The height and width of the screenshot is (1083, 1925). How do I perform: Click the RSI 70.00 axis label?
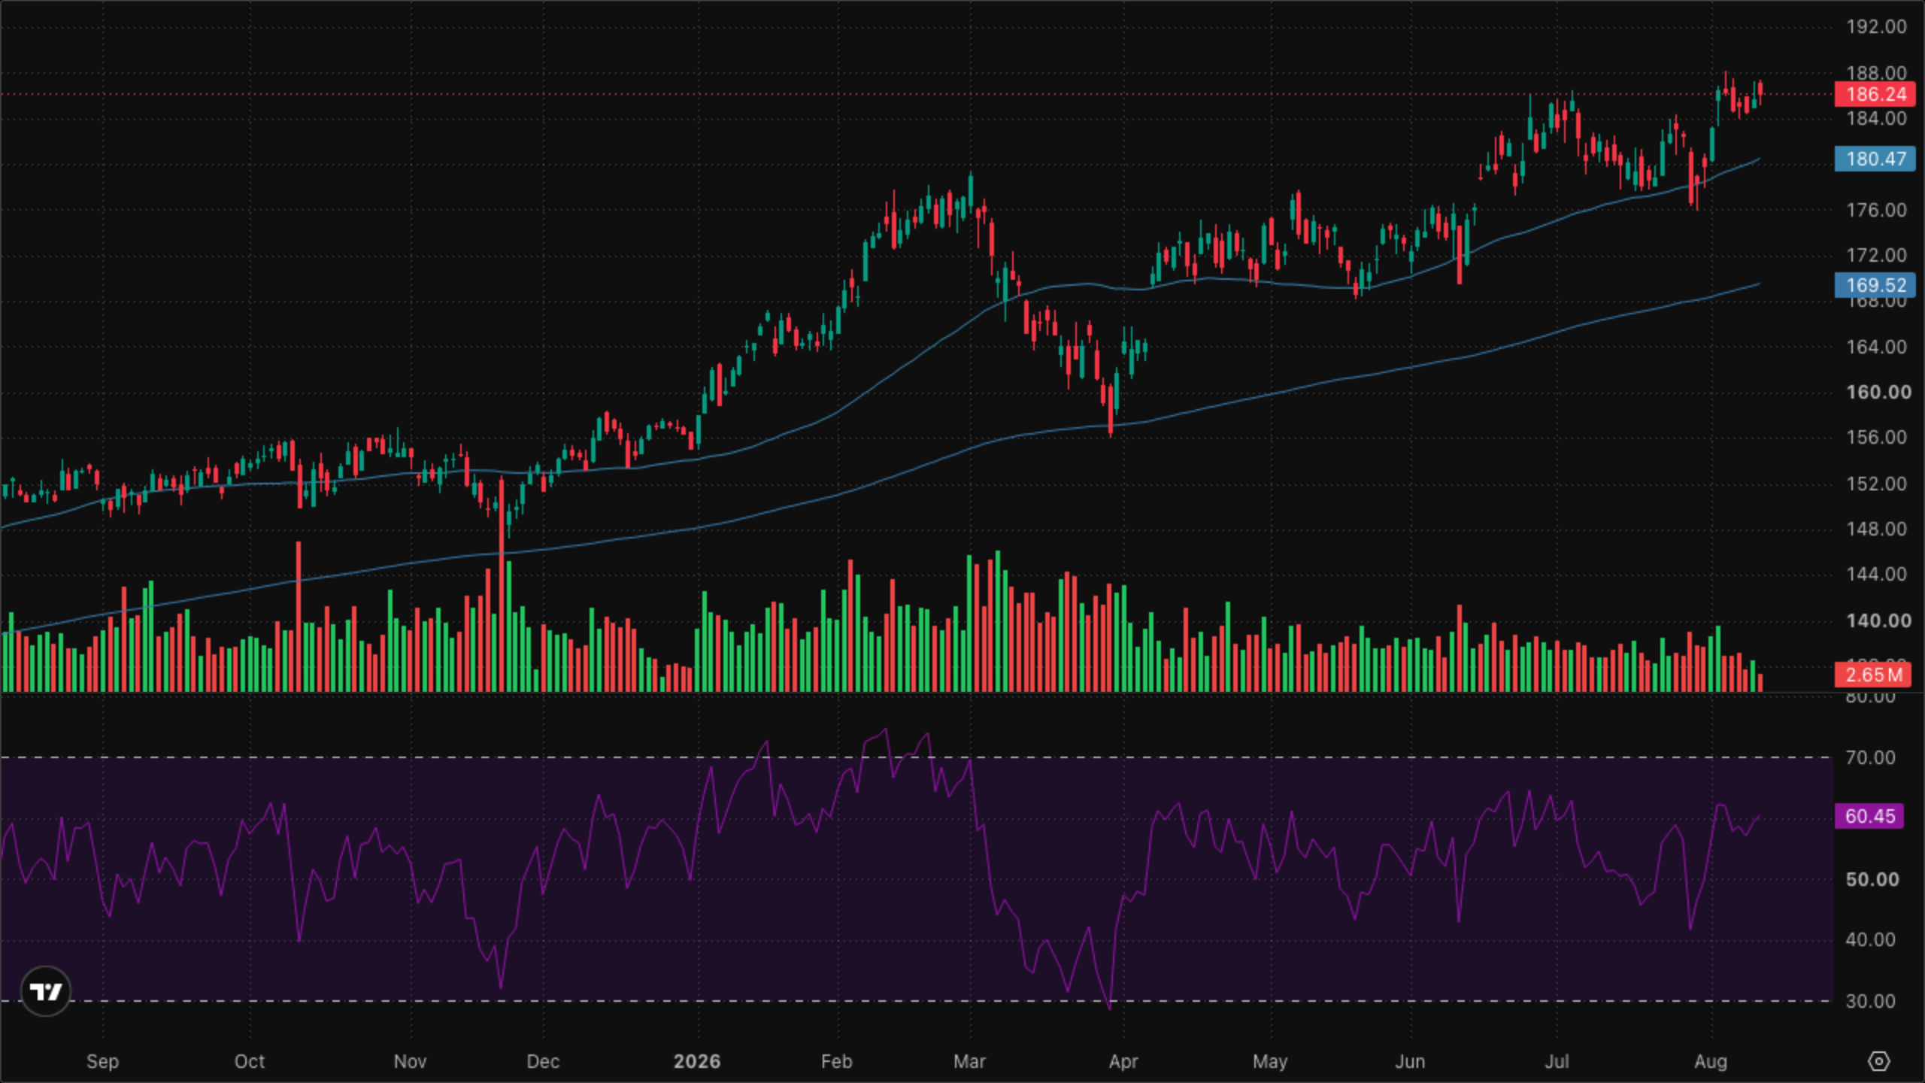click(x=1870, y=757)
